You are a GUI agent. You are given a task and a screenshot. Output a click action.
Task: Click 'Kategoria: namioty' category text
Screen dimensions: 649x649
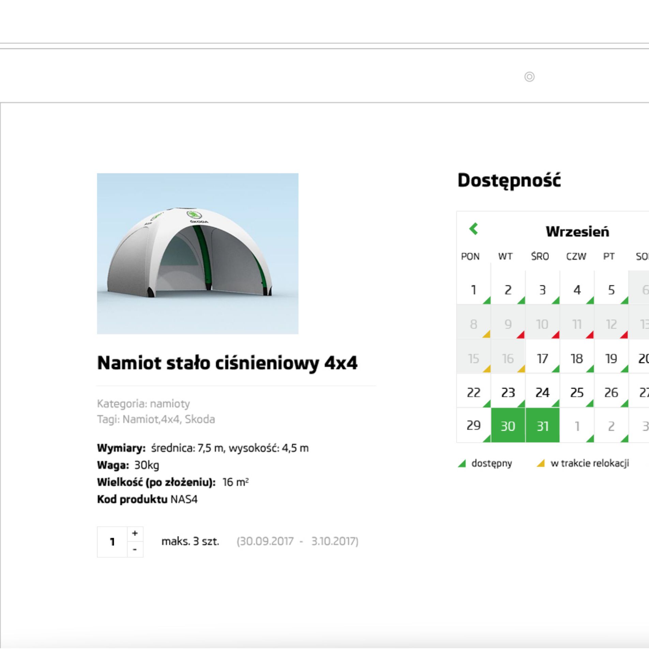pyautogui.click(x=144, y=404)
